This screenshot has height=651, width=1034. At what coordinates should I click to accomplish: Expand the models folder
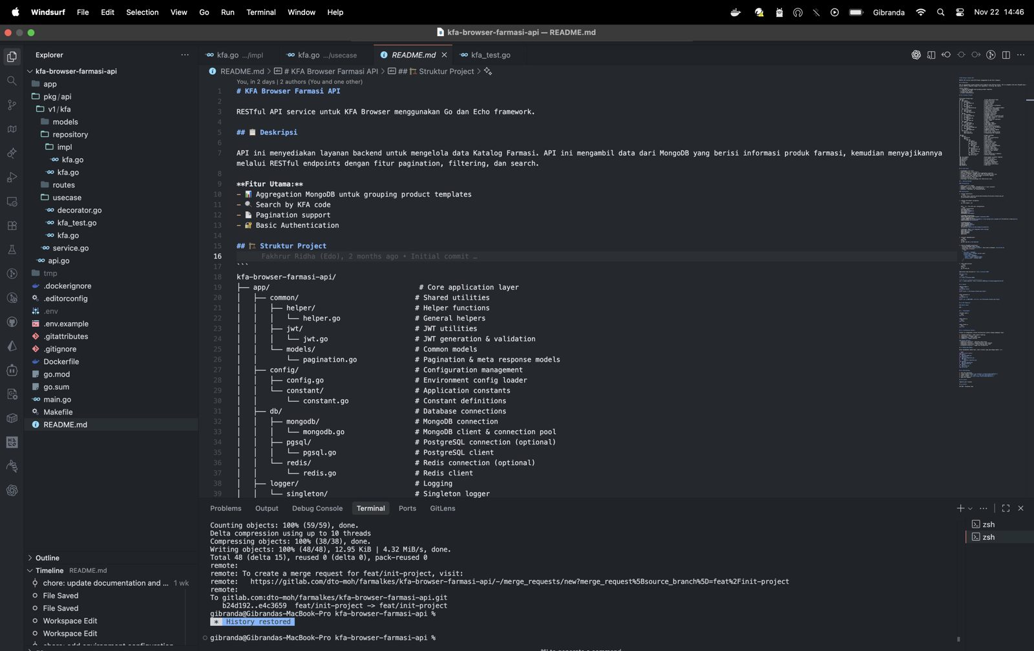coord(65,121)
